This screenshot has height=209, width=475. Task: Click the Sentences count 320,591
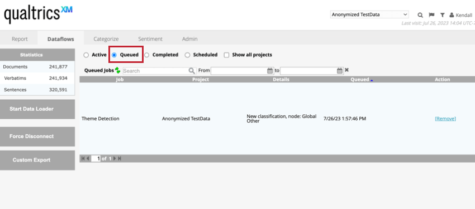[x=58, y=90]
